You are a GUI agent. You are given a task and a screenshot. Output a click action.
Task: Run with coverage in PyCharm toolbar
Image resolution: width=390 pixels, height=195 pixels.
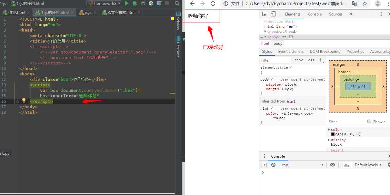click(x=143, y=3)
